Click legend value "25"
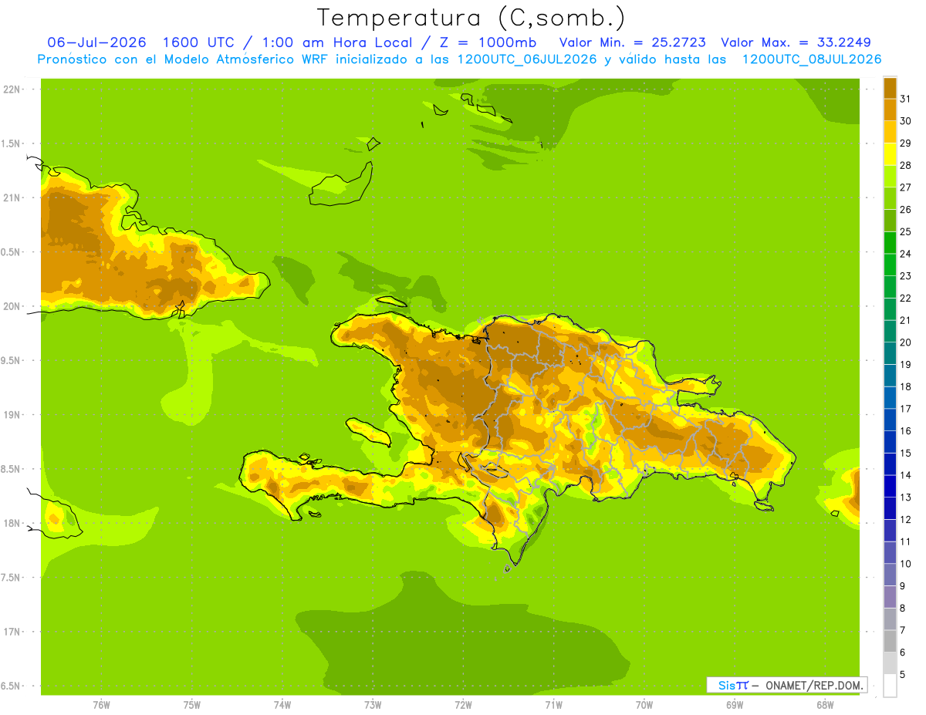The height and width of the screenshot is (715, 926). click(x=906, y=231)
